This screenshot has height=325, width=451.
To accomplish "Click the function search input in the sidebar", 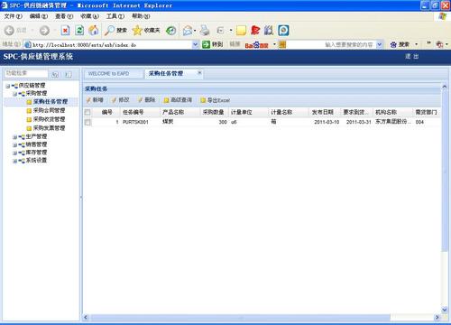I will [26, 73].
